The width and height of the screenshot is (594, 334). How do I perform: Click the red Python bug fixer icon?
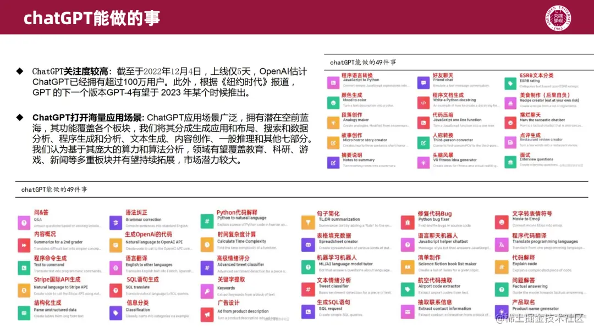408,222
